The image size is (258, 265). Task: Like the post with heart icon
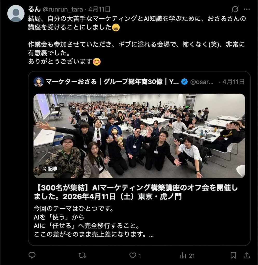[133, 255]
